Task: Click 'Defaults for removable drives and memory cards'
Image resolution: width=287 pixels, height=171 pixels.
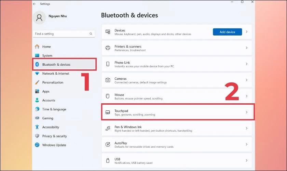Action: (144, 147)
